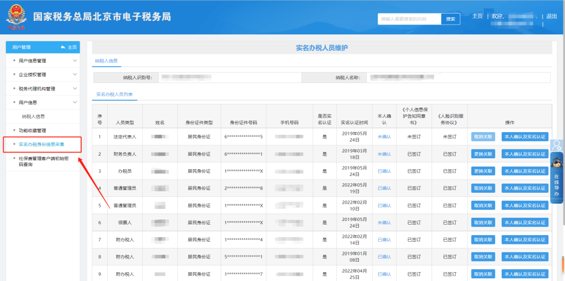Image resolution: width=565 pixels, height=281 pixels.
Task: Click 本人确认及实名认证 for 办税员 row
Action: tap(525, 171)
